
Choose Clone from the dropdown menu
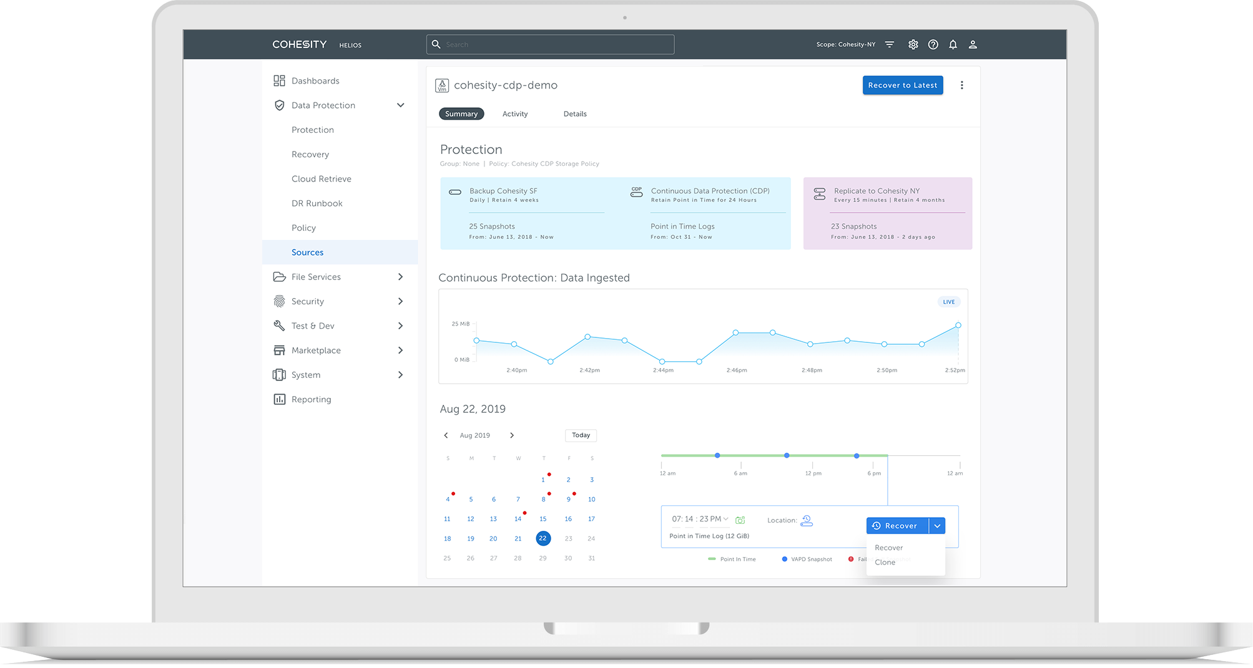885,563
